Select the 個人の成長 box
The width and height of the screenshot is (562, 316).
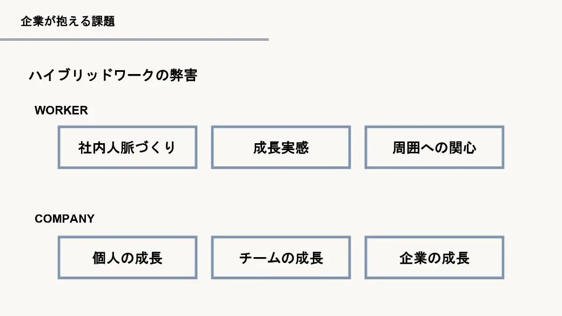(127, 258)
